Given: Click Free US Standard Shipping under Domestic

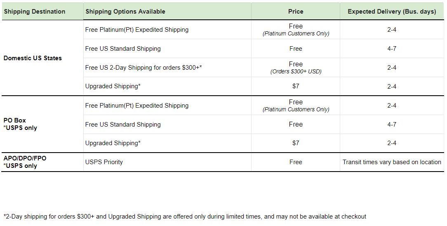Looking at the screenshot, I should click(123, 49).
